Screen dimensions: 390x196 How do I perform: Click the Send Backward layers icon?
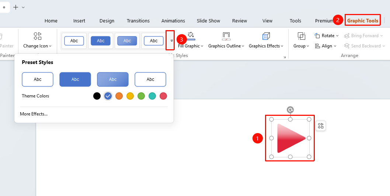coord(347,46)
